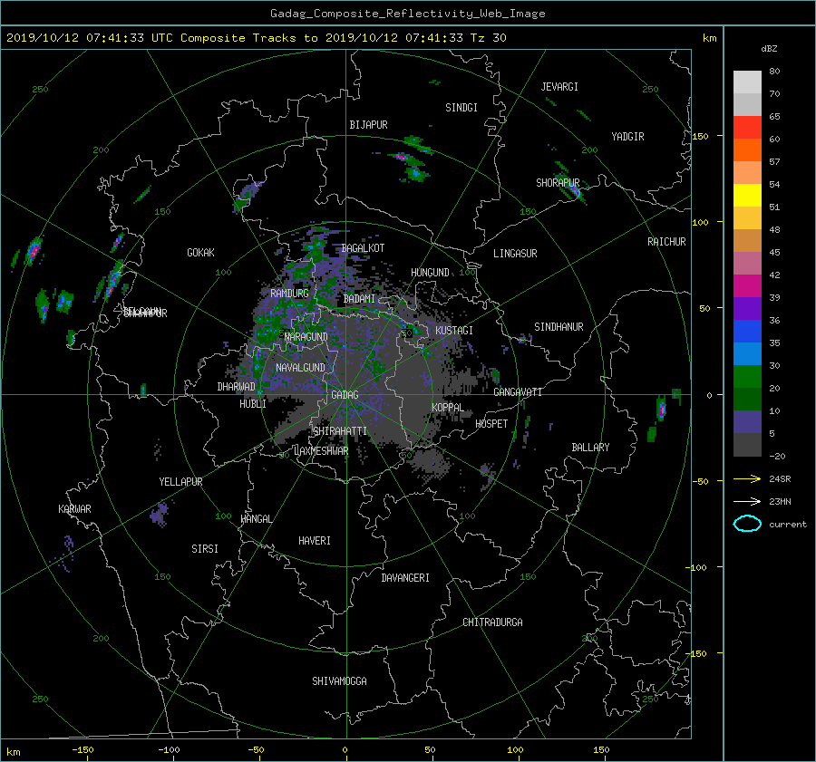Select the KUSTAGI label

click(x=454, y=331)
